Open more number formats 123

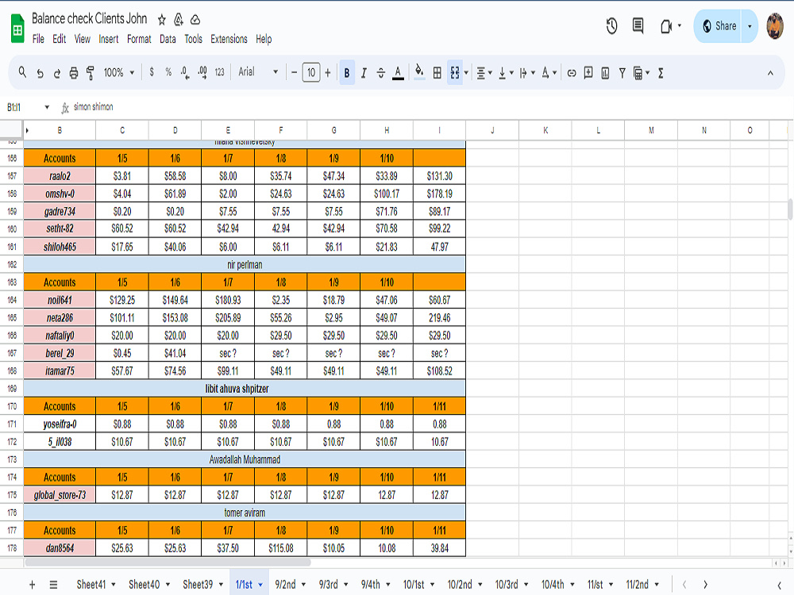coord(219,72)
